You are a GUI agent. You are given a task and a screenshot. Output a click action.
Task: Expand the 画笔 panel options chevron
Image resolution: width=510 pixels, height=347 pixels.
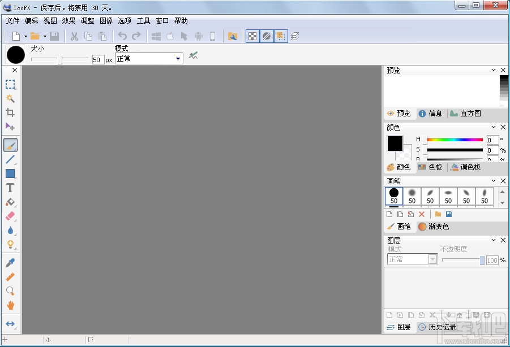pos(494,180)
